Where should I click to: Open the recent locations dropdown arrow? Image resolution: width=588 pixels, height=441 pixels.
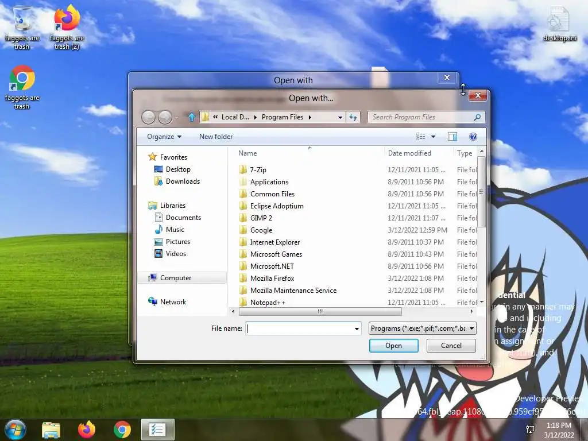177,117
